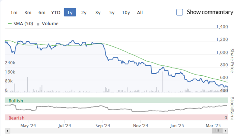Click the Mar '25 axis label
239x136 pixels.
point(213,126)
